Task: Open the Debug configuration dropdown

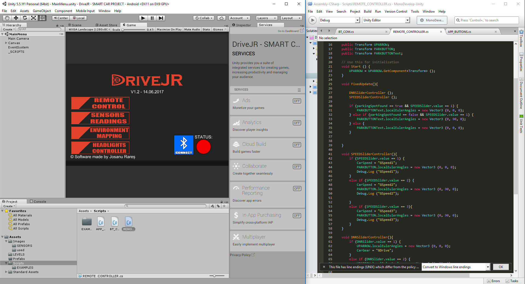Action: click(339, 20)
